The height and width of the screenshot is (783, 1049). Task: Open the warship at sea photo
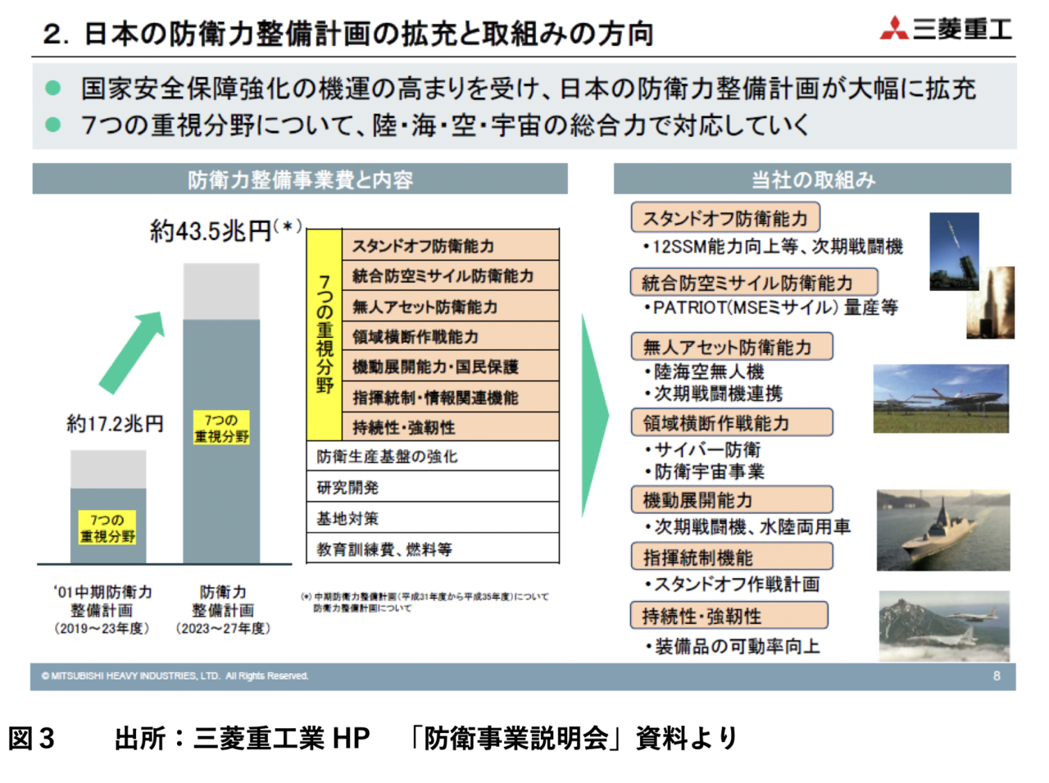pyautogui.click(x=943, y=530)
